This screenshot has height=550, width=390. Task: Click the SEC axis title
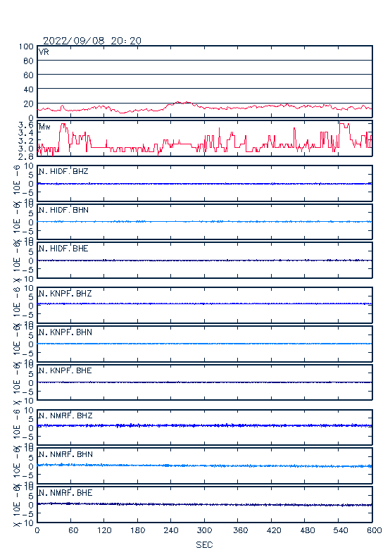(x=204, y=545)
